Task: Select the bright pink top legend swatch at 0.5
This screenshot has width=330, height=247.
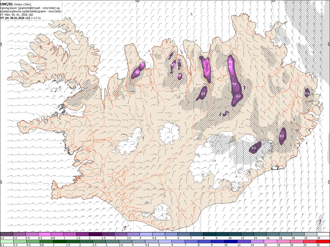Action: (44, 234)
